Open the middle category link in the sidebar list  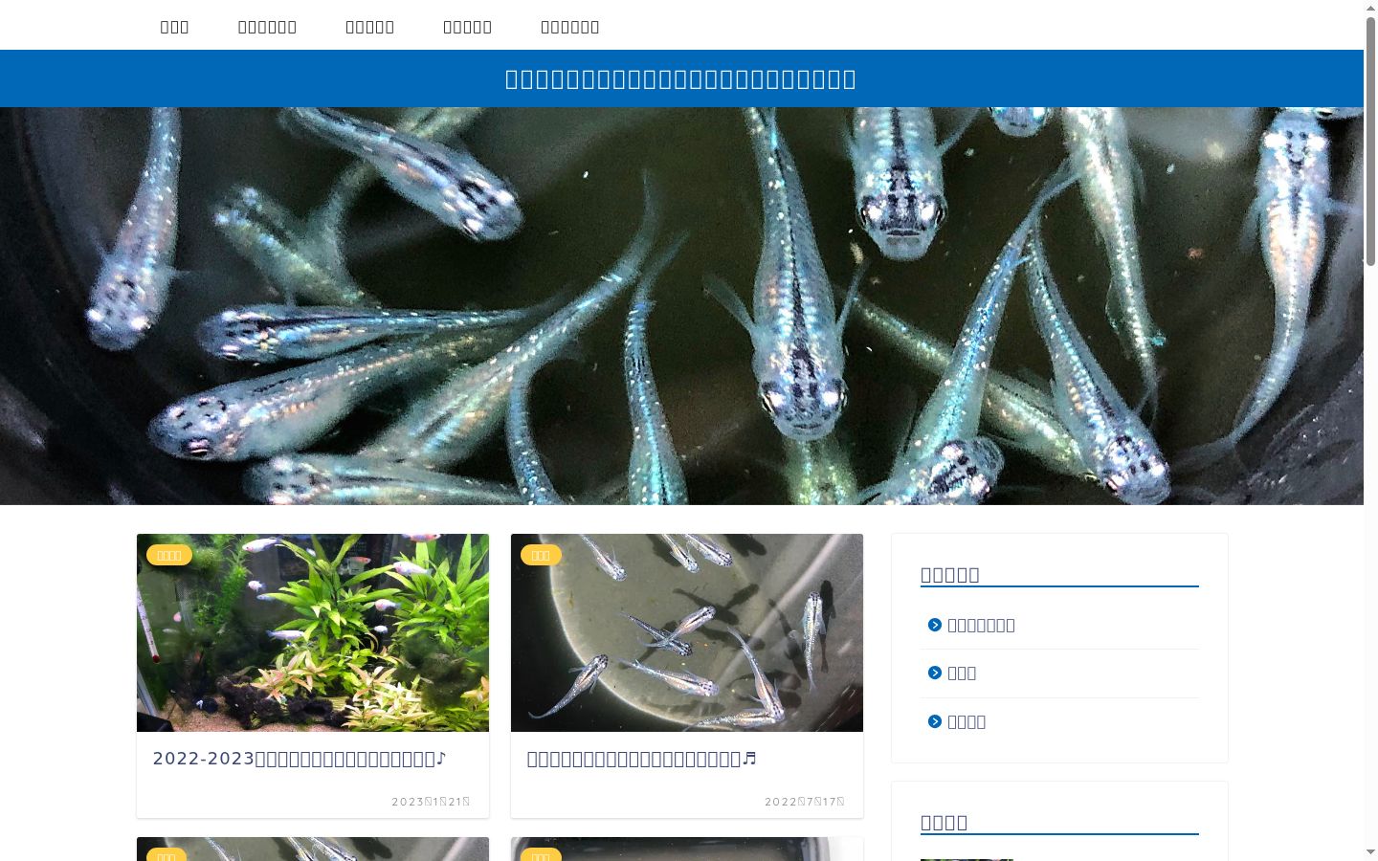click(962, 673)
